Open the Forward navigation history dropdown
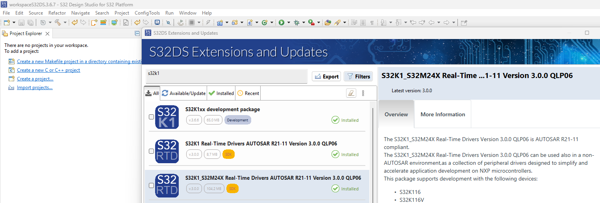Image resolution: width=600 pixels, height=203 pixels. pyautogui.click(x=454, y=22)
